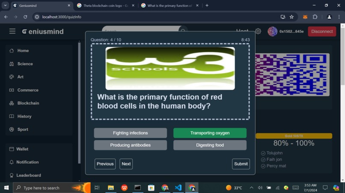Screen dimensions: 345x193
Task: Click the install app icon in address bar
Action: [x=283, y=17]
